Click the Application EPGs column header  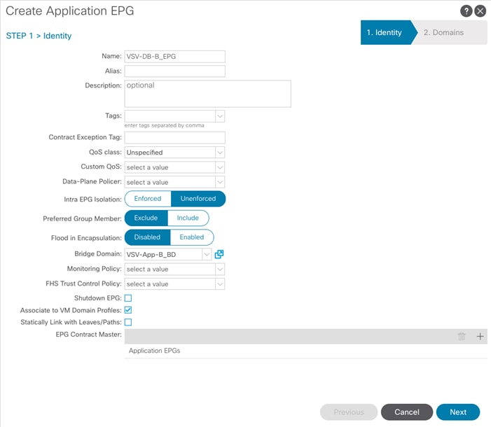click(x=154, y=351)
